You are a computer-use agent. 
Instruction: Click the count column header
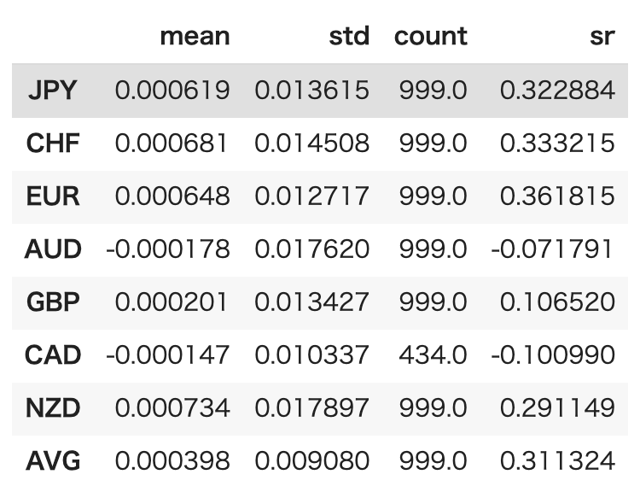(x=431, y=37)
